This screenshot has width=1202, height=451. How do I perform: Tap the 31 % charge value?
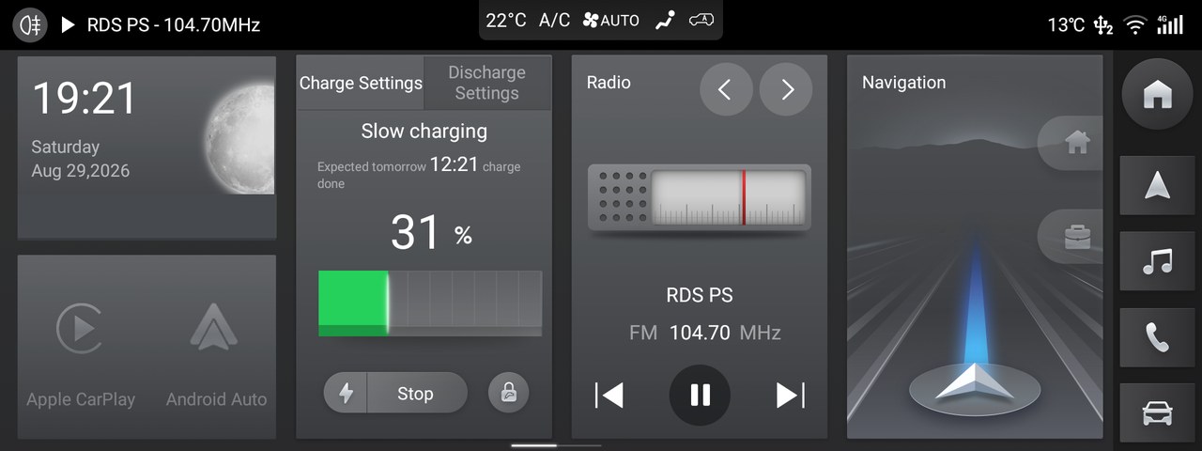point(431,232)
